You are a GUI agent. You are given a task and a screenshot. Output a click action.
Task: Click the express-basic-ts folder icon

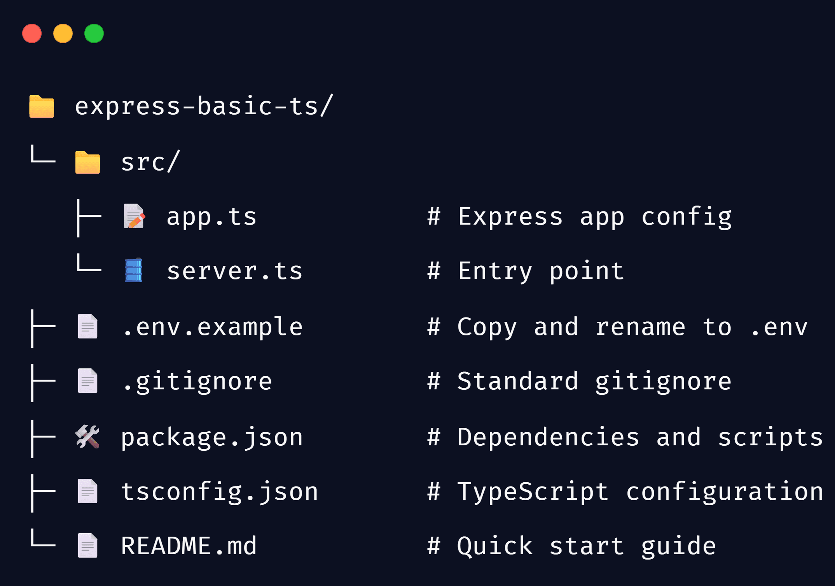[41, 106]
